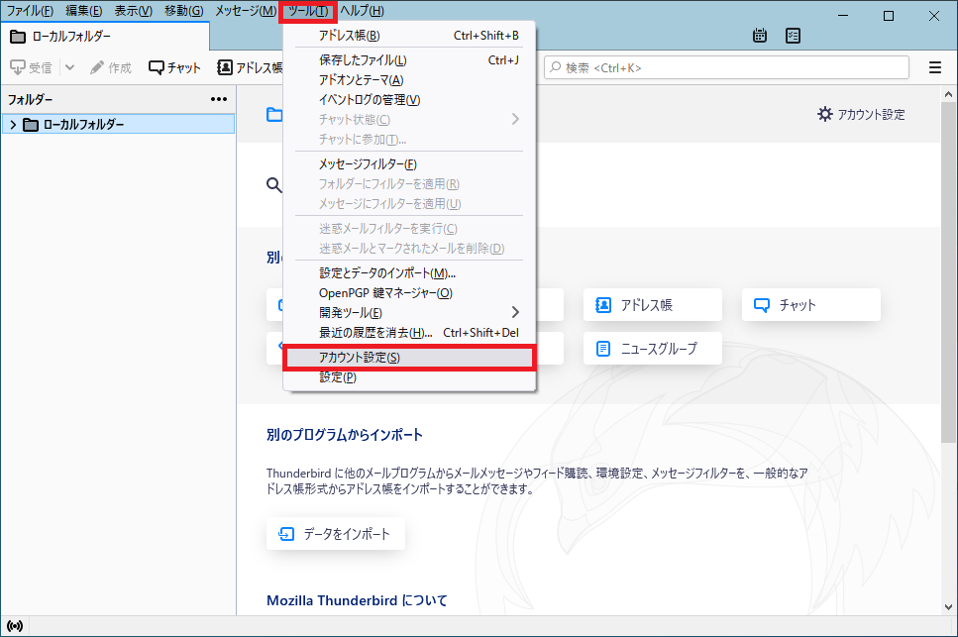Open the ヘルプ menu
This screenshot has height=637, width=958.
tap(362, 10)
